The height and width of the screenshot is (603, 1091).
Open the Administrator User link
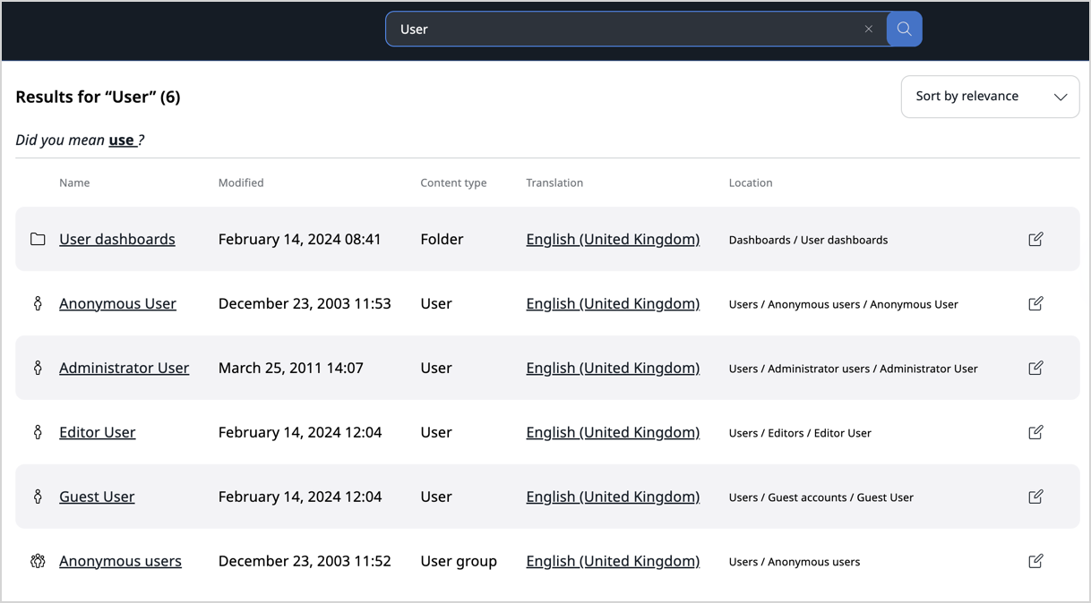coord(124,368)
